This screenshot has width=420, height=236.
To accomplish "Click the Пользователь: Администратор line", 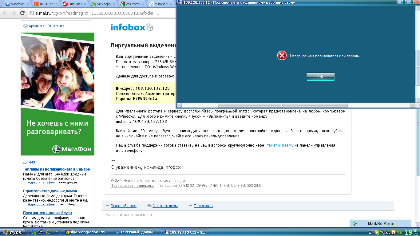I will point(145,94).
